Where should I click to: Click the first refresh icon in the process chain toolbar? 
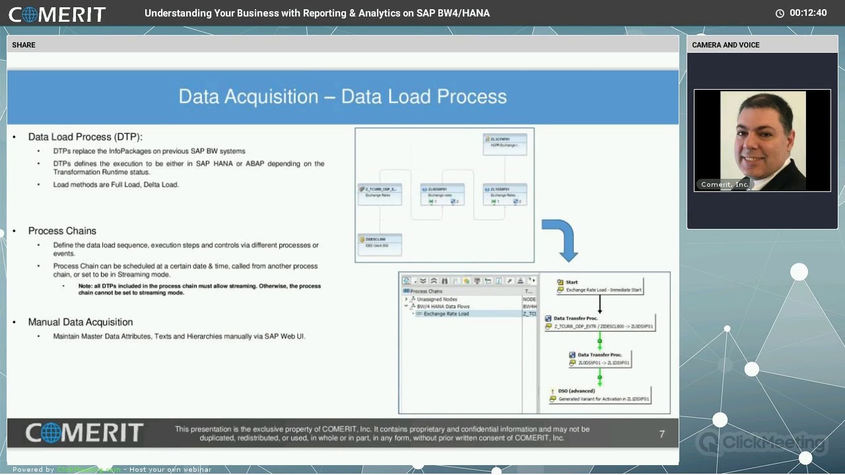[406, 280]
